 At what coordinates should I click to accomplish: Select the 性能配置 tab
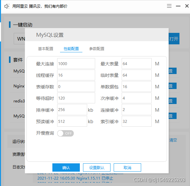click(x=71, y=49)
